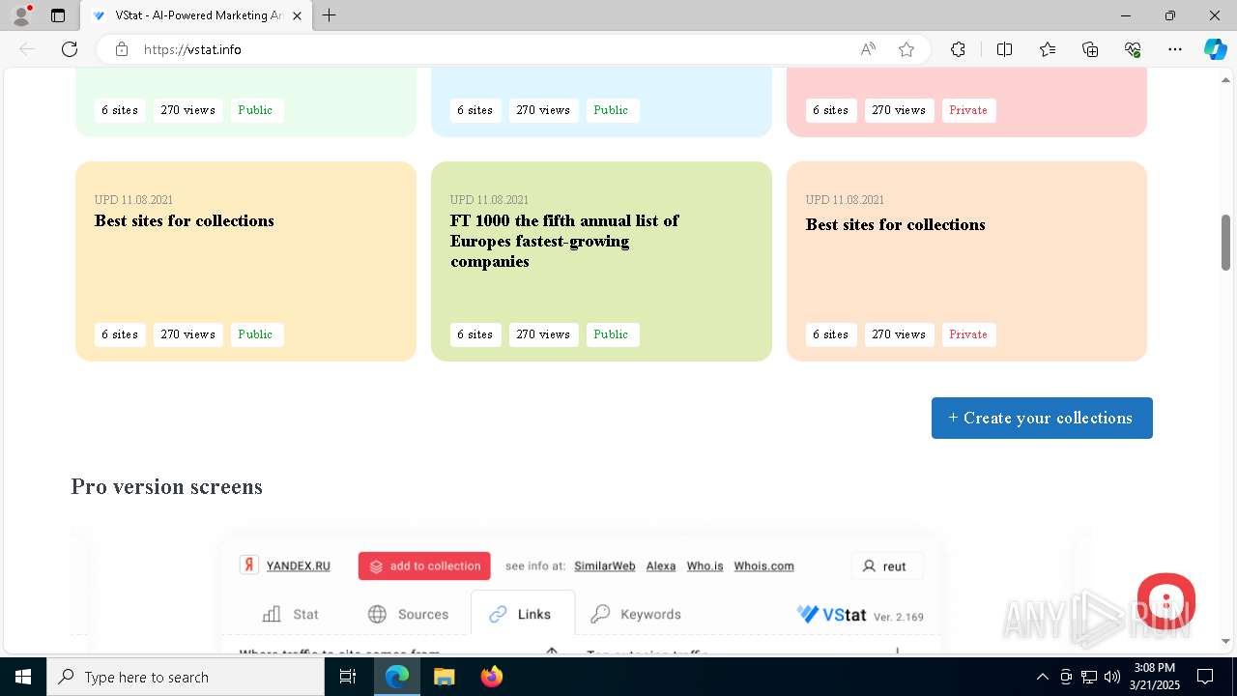Open the Alexa link
This screenshot has height=696, width=1237.
click(x=661, y=565)
